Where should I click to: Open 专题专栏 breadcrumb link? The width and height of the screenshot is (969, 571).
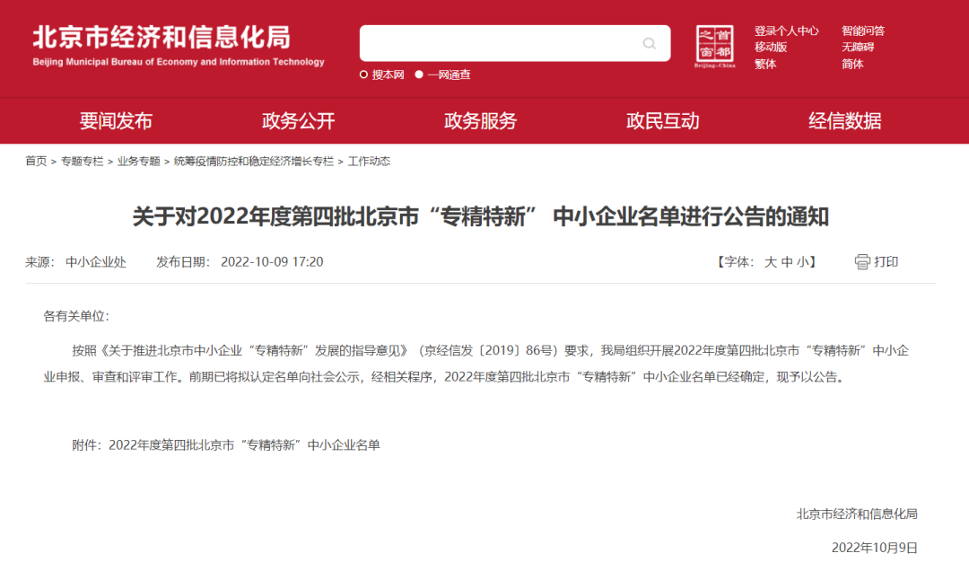[x=83, y=162]
